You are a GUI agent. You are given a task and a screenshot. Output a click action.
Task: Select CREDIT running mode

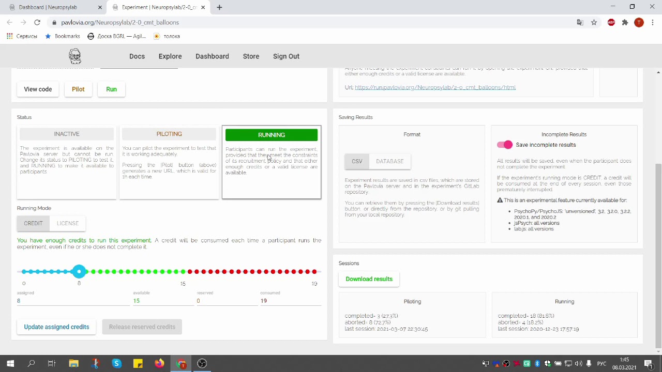click(33, 223)
